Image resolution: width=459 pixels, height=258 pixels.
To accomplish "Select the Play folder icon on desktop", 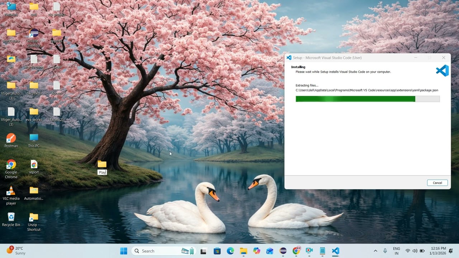I will click(102, 164).
